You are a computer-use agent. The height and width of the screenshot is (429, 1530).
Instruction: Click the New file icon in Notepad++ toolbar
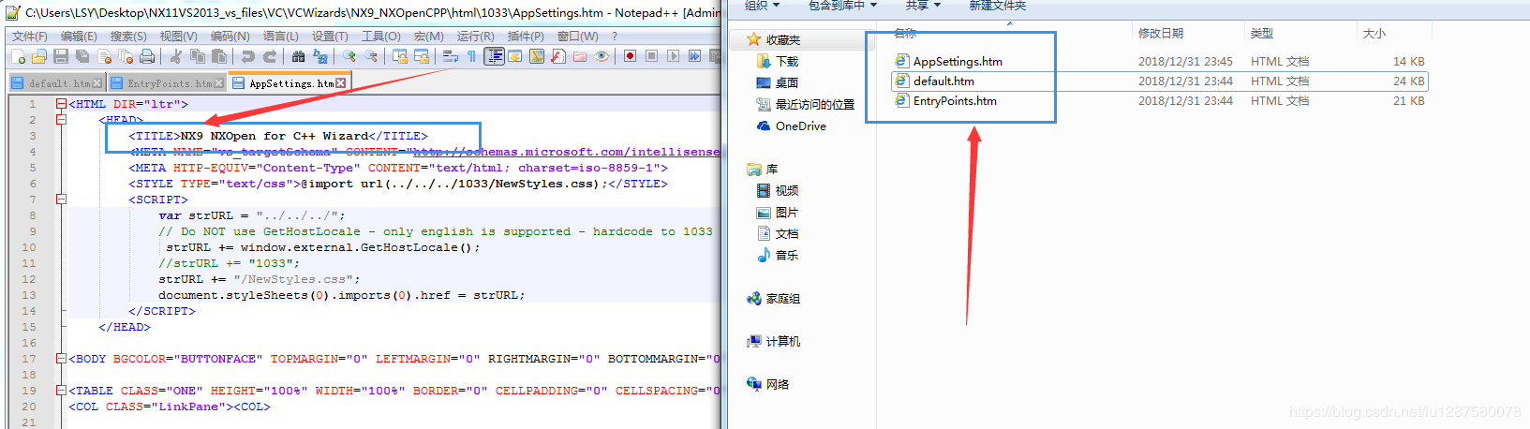click(x=18, y=56)
